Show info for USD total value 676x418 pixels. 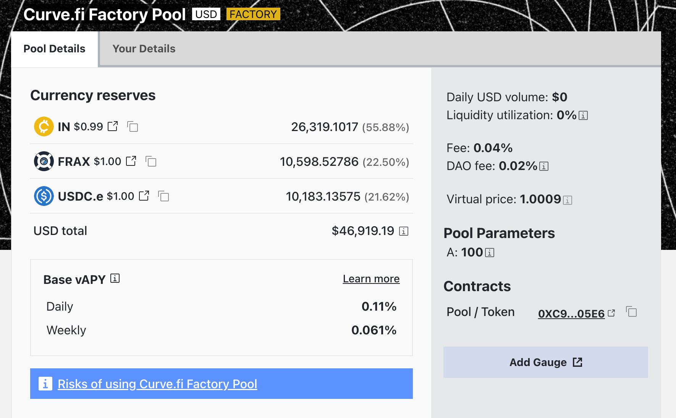(x=404, y=231)
